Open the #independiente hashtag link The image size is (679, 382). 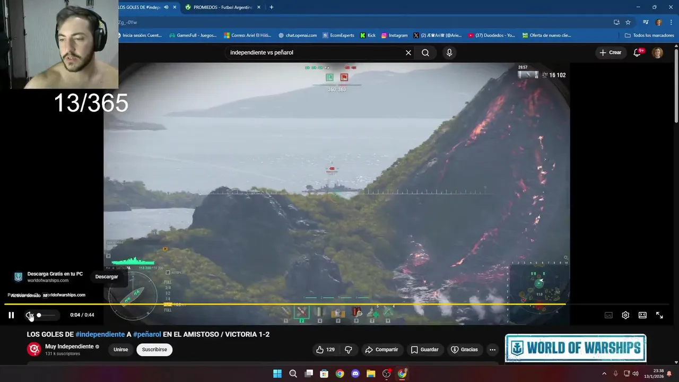click(100, 334)
